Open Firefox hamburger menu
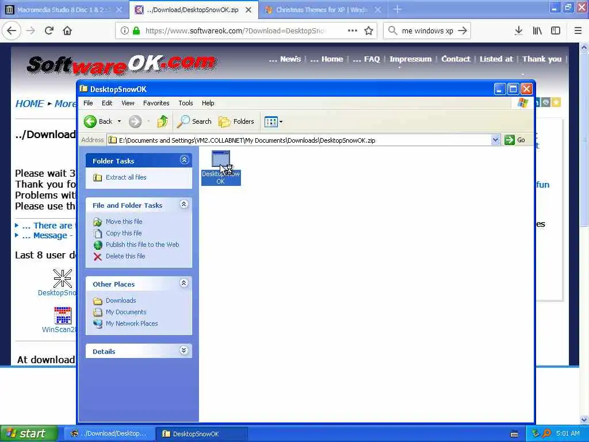This screenshot has height=442, width=589. (x=578, y=31)
